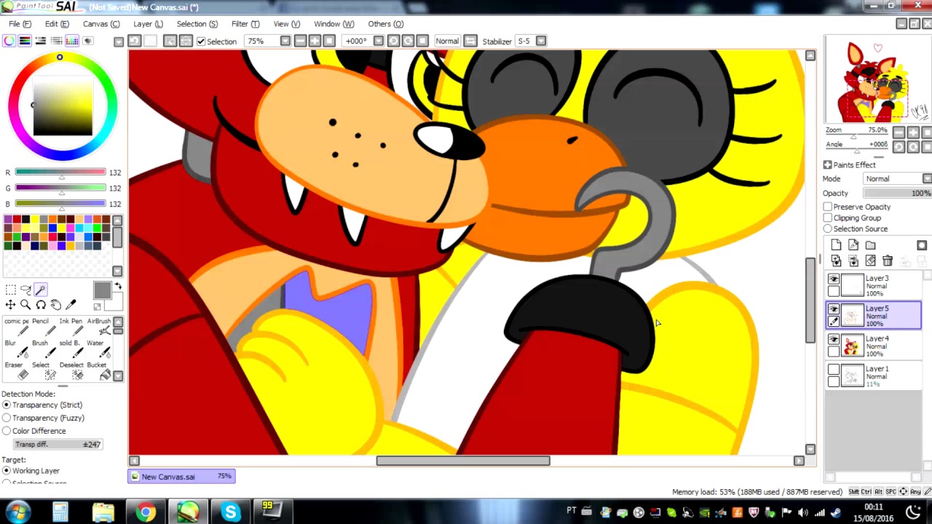932x524 pixels.
Task: Expand the color panel options arrow
Action: (118, 41)
